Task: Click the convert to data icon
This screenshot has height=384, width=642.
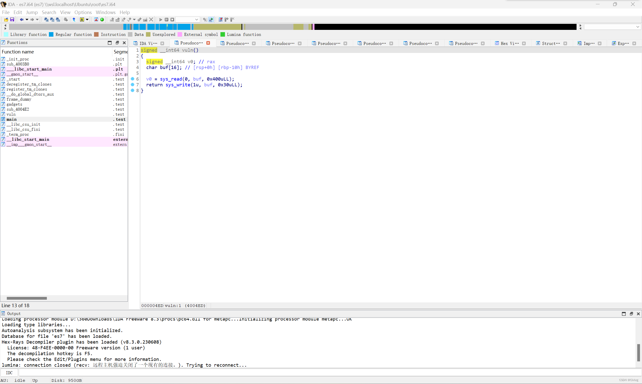Action: pyautogui.click(x=118, y=20)
